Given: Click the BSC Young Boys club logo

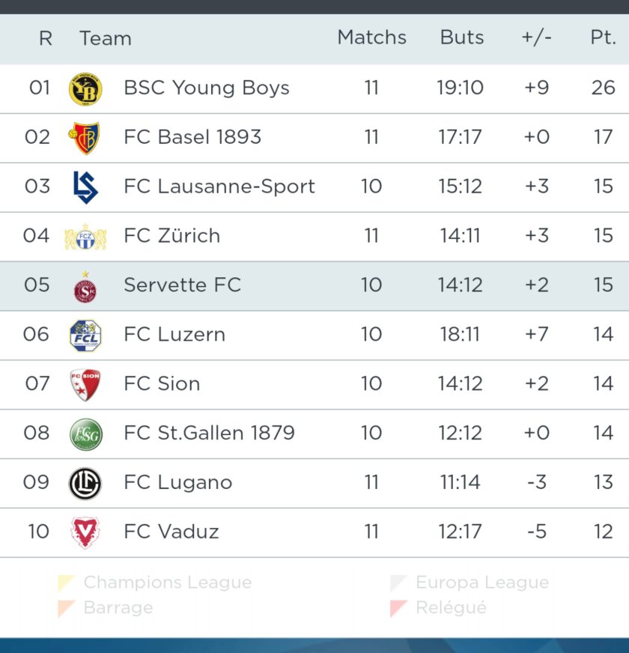Looking at the screenshot, I should (85, 89).
